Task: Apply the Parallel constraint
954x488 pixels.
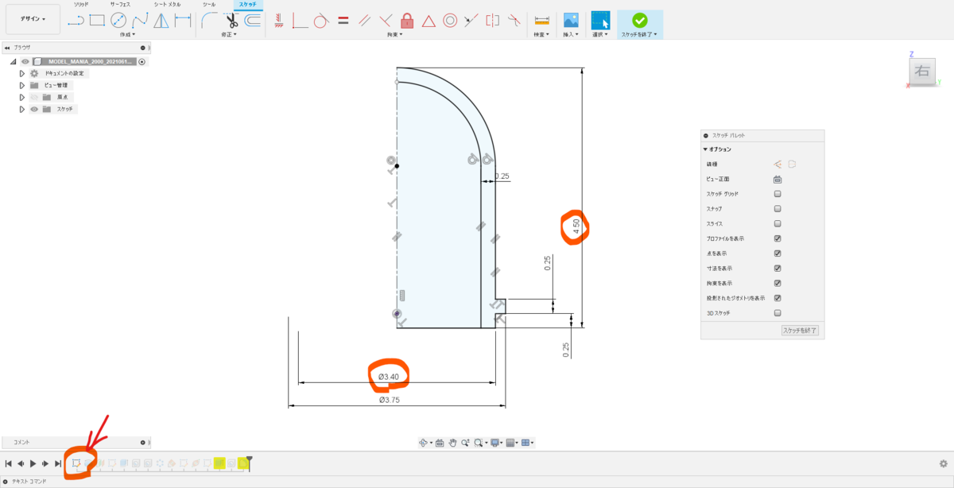Action: [365, 20]
